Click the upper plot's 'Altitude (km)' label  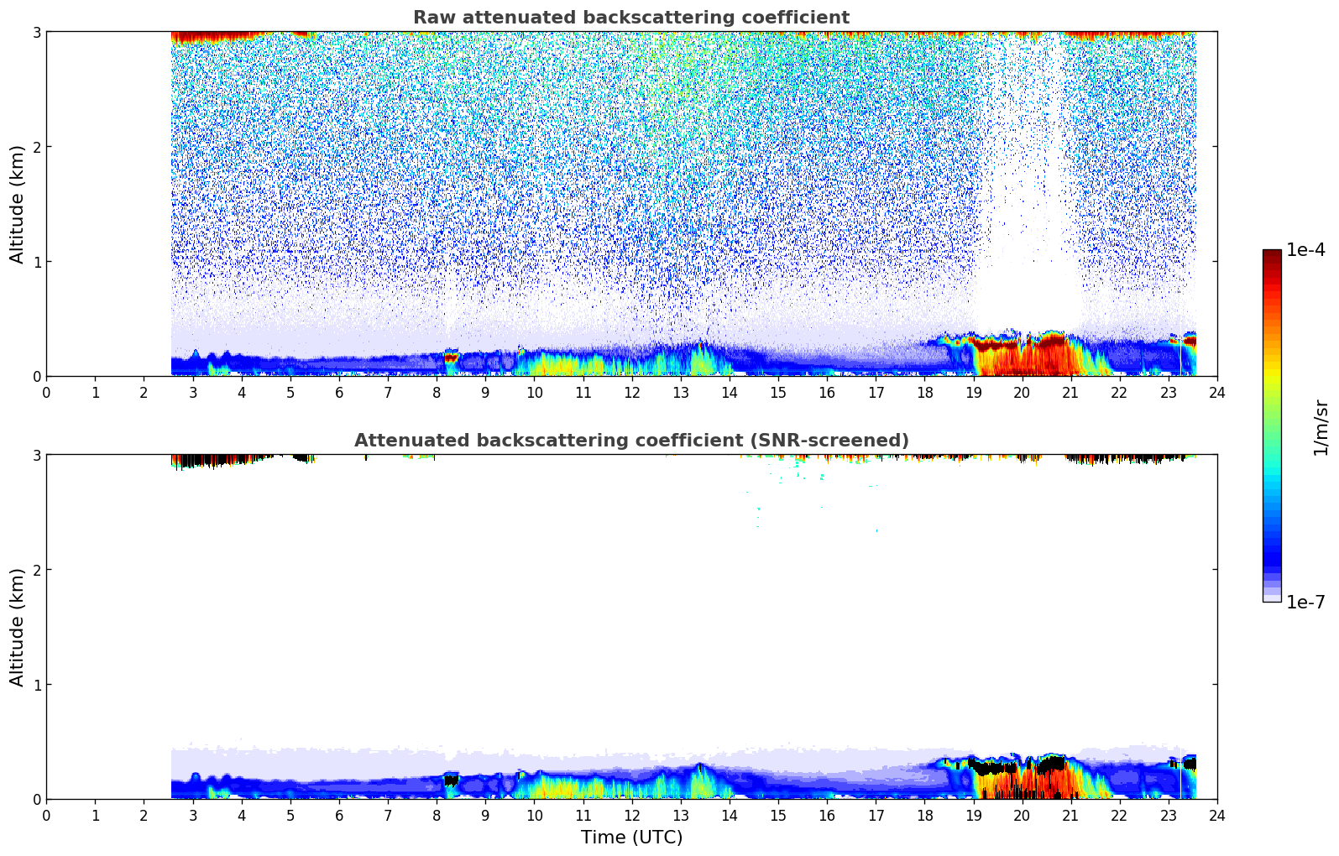(18, 204)
